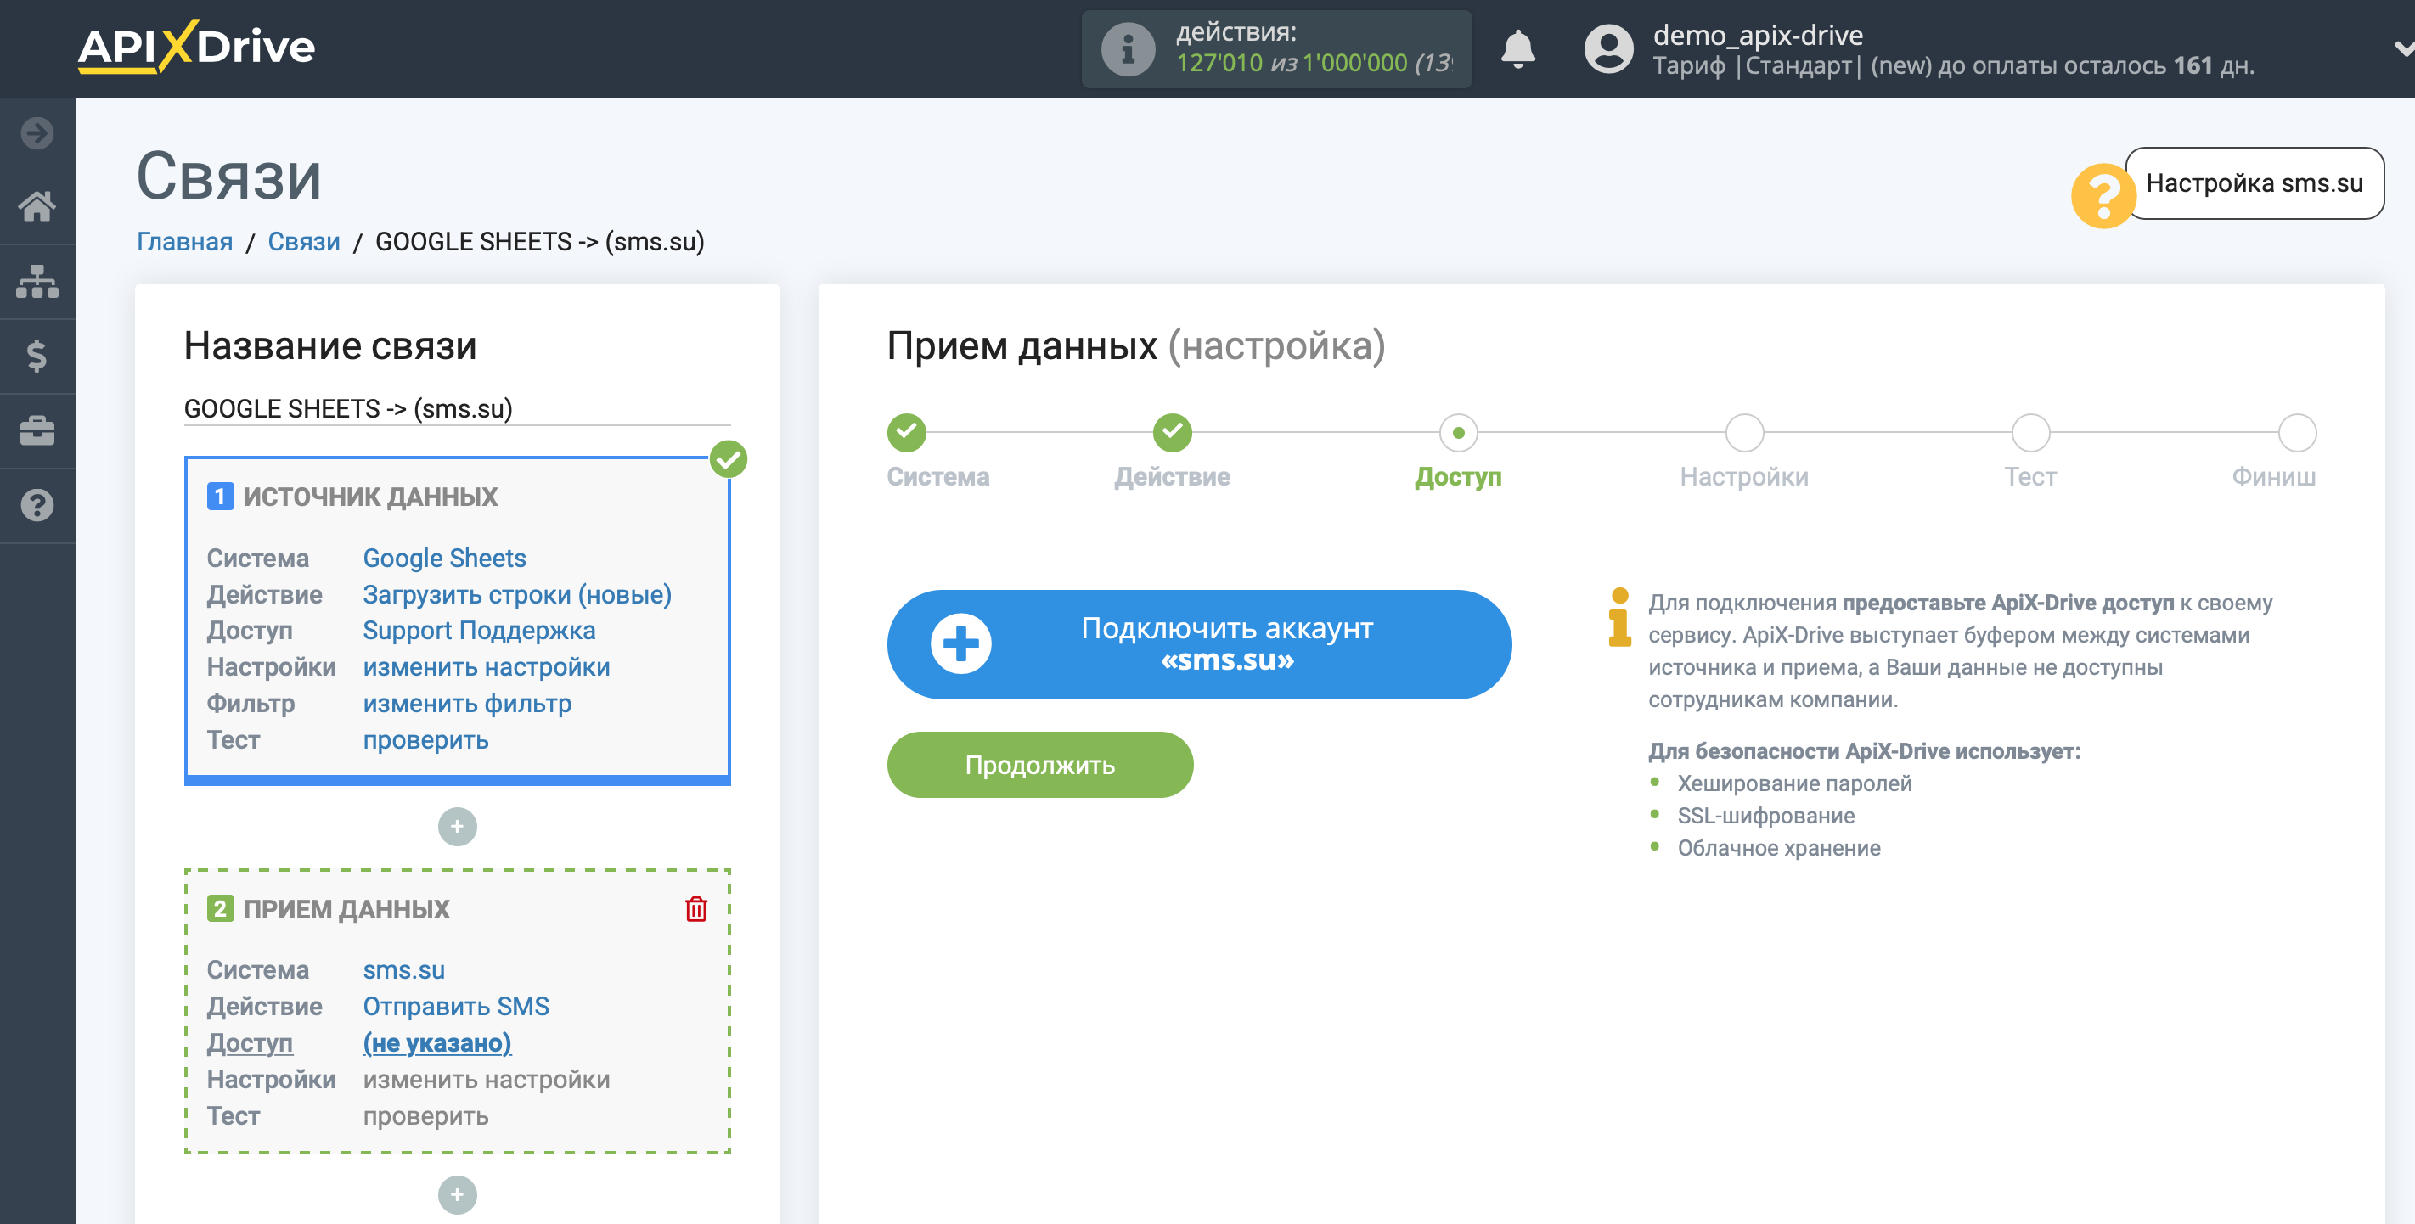Click 'изменить настройки' in the data source block

[487, 667]
